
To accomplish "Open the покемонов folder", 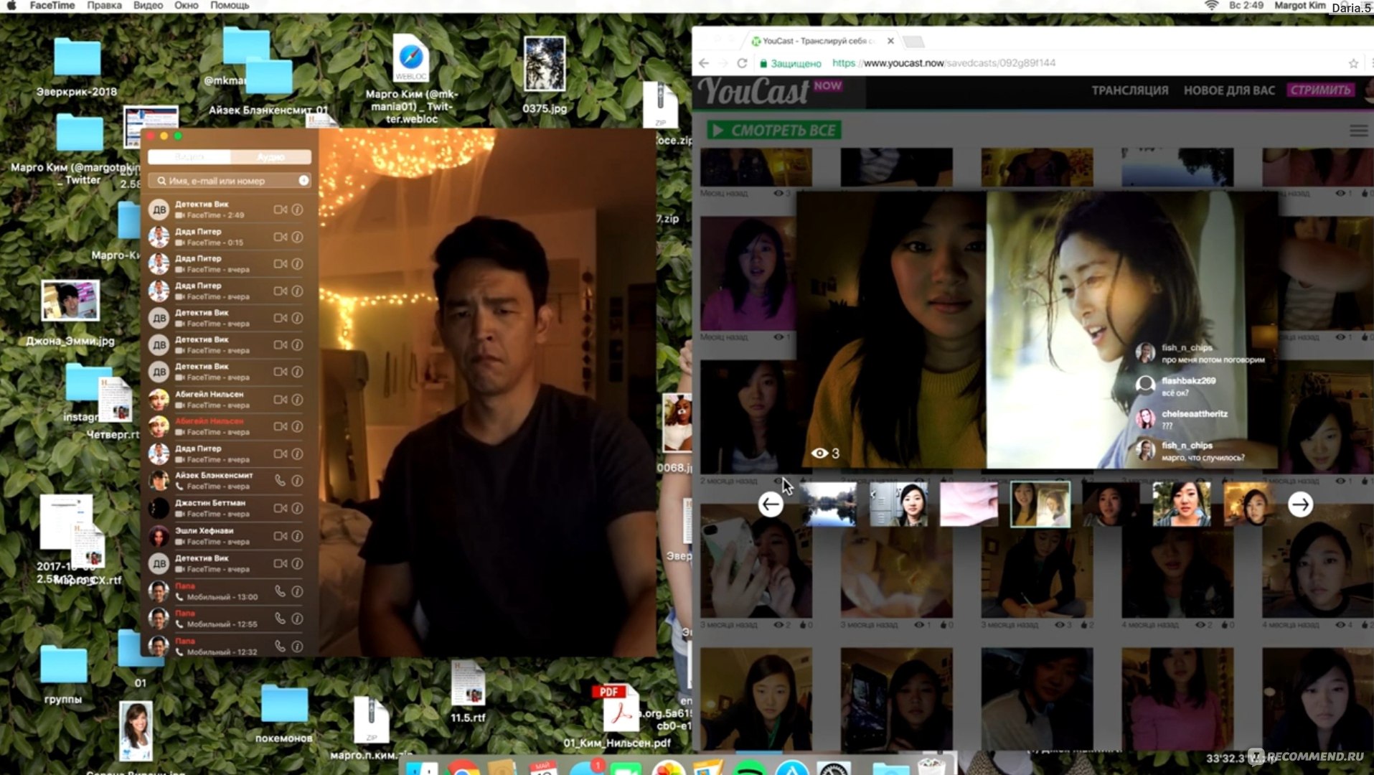I will click(x=284, y=713).
